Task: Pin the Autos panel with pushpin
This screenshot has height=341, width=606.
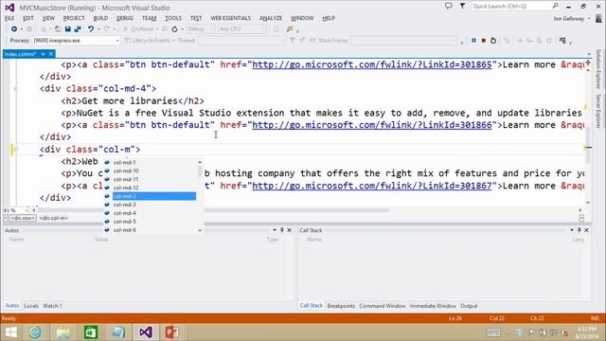Action: tap(282, 230)
